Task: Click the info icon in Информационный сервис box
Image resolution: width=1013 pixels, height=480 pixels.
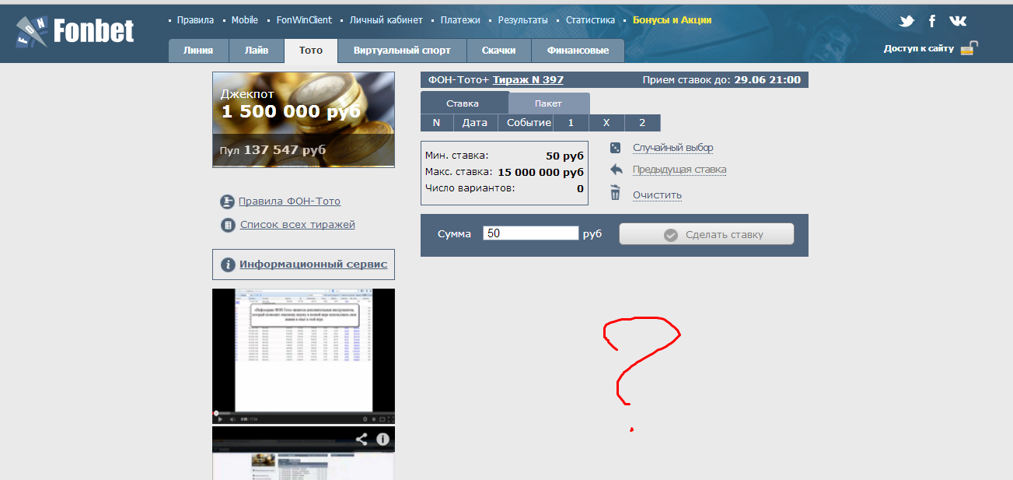Action: coord(228,265)
